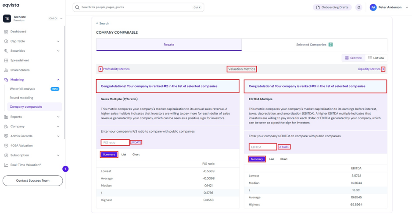412x215 pixels.
Task: Click UPDATE next to P/S ratio field
Action: pos(136,142)
